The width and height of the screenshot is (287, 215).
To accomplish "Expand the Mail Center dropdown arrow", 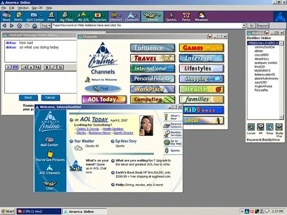I will coord(41,16).
